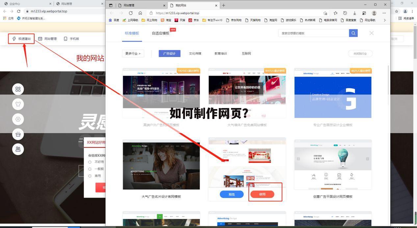This screenshot has height=228, width=417.
Task: Open 天猫 bookmark with red icon
Action: tap(180, 20)
